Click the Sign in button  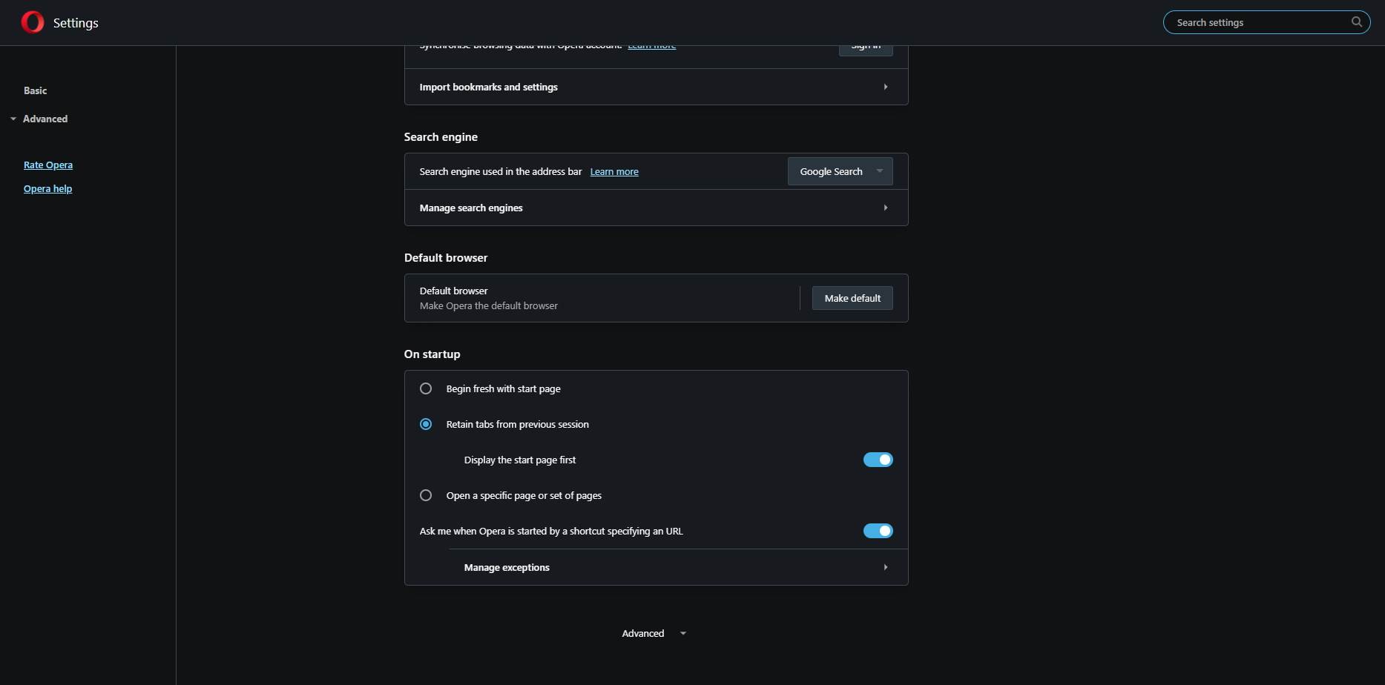[x=865, y=44]
